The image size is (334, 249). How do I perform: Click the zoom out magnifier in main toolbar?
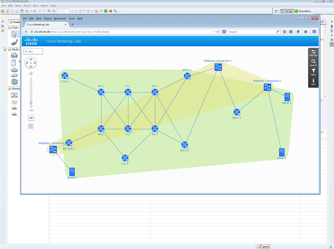[54, 11]
